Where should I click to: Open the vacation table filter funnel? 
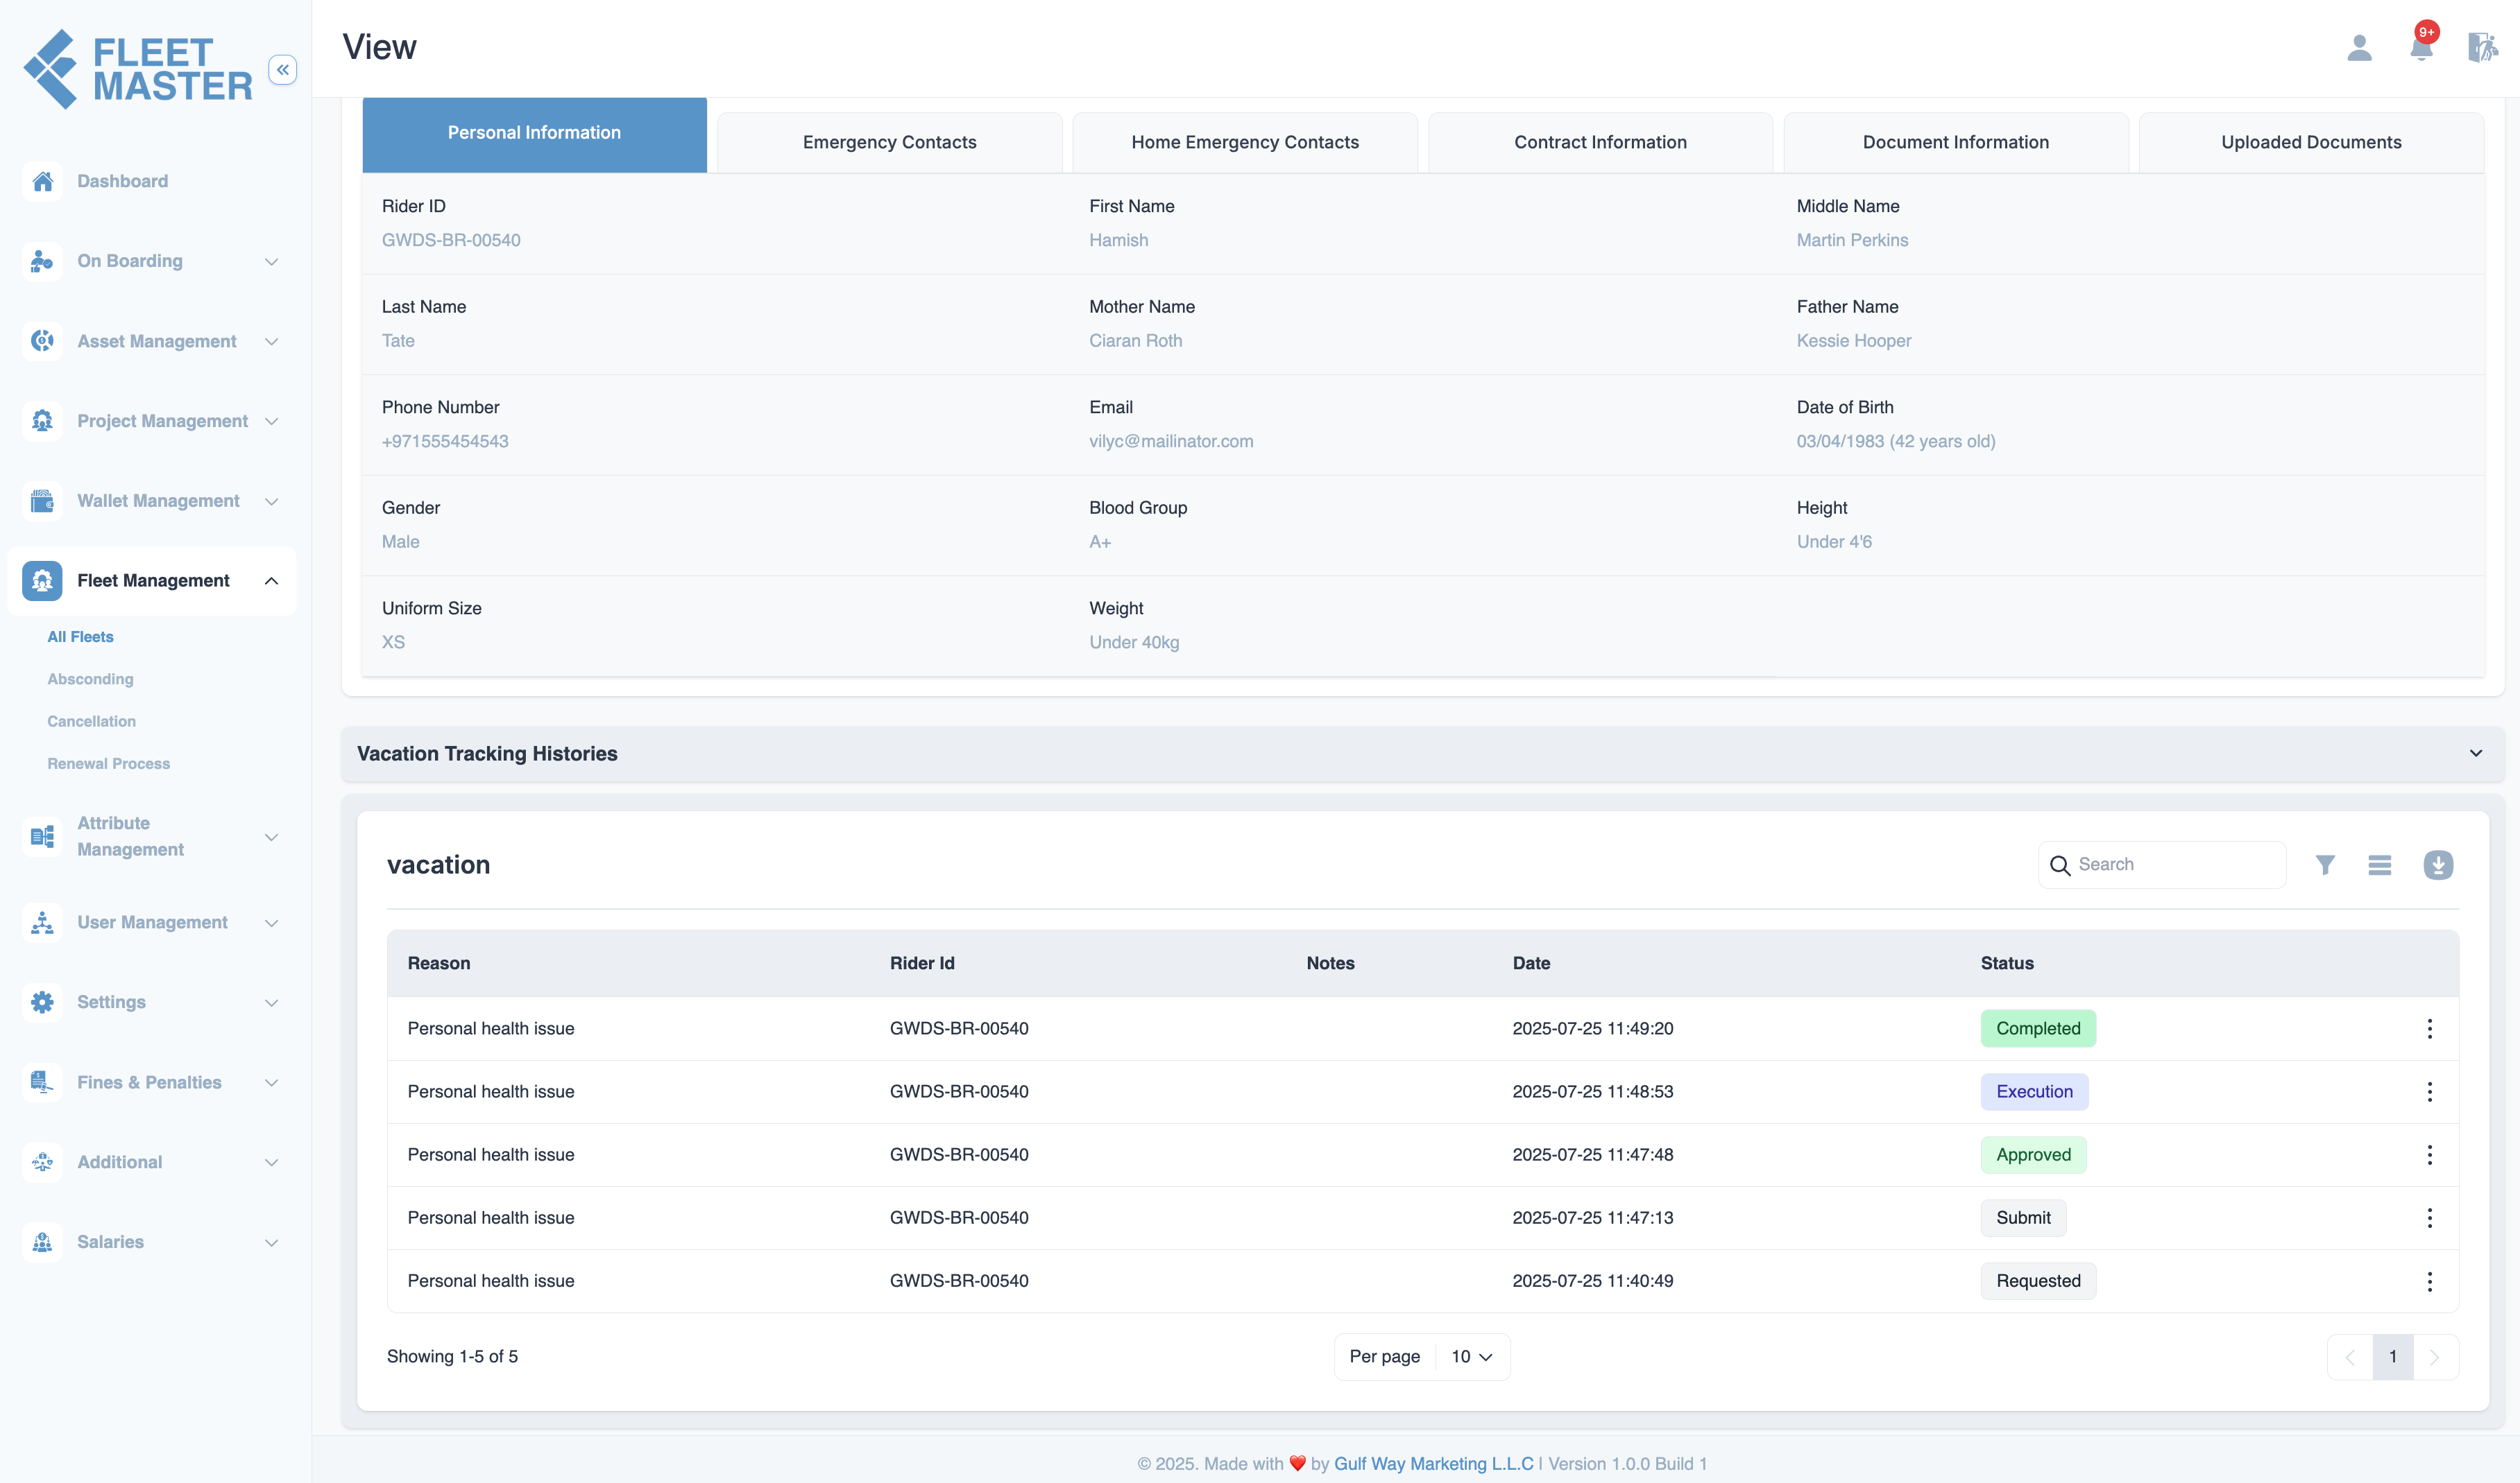(2325, 865)
